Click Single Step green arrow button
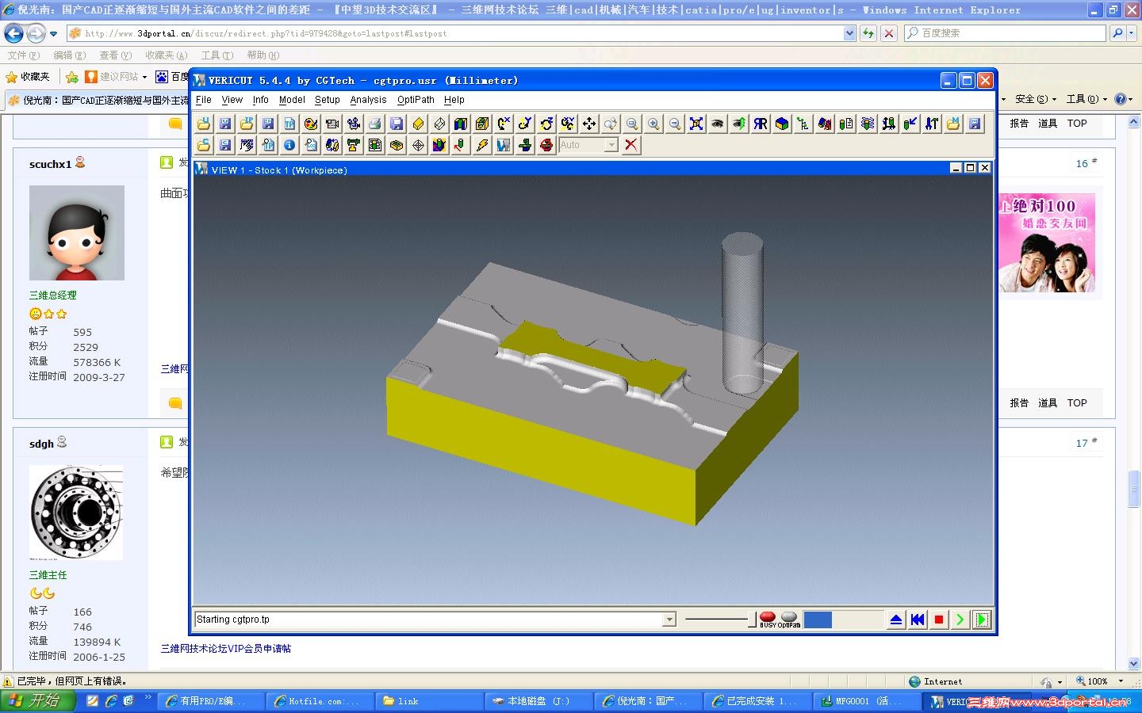 960,620
